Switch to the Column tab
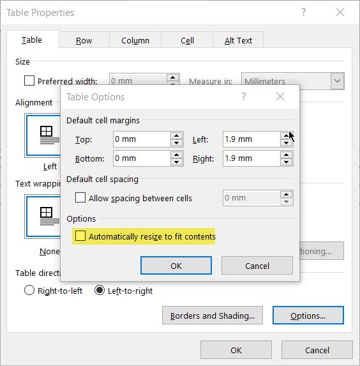 click(x=135, y=40)
